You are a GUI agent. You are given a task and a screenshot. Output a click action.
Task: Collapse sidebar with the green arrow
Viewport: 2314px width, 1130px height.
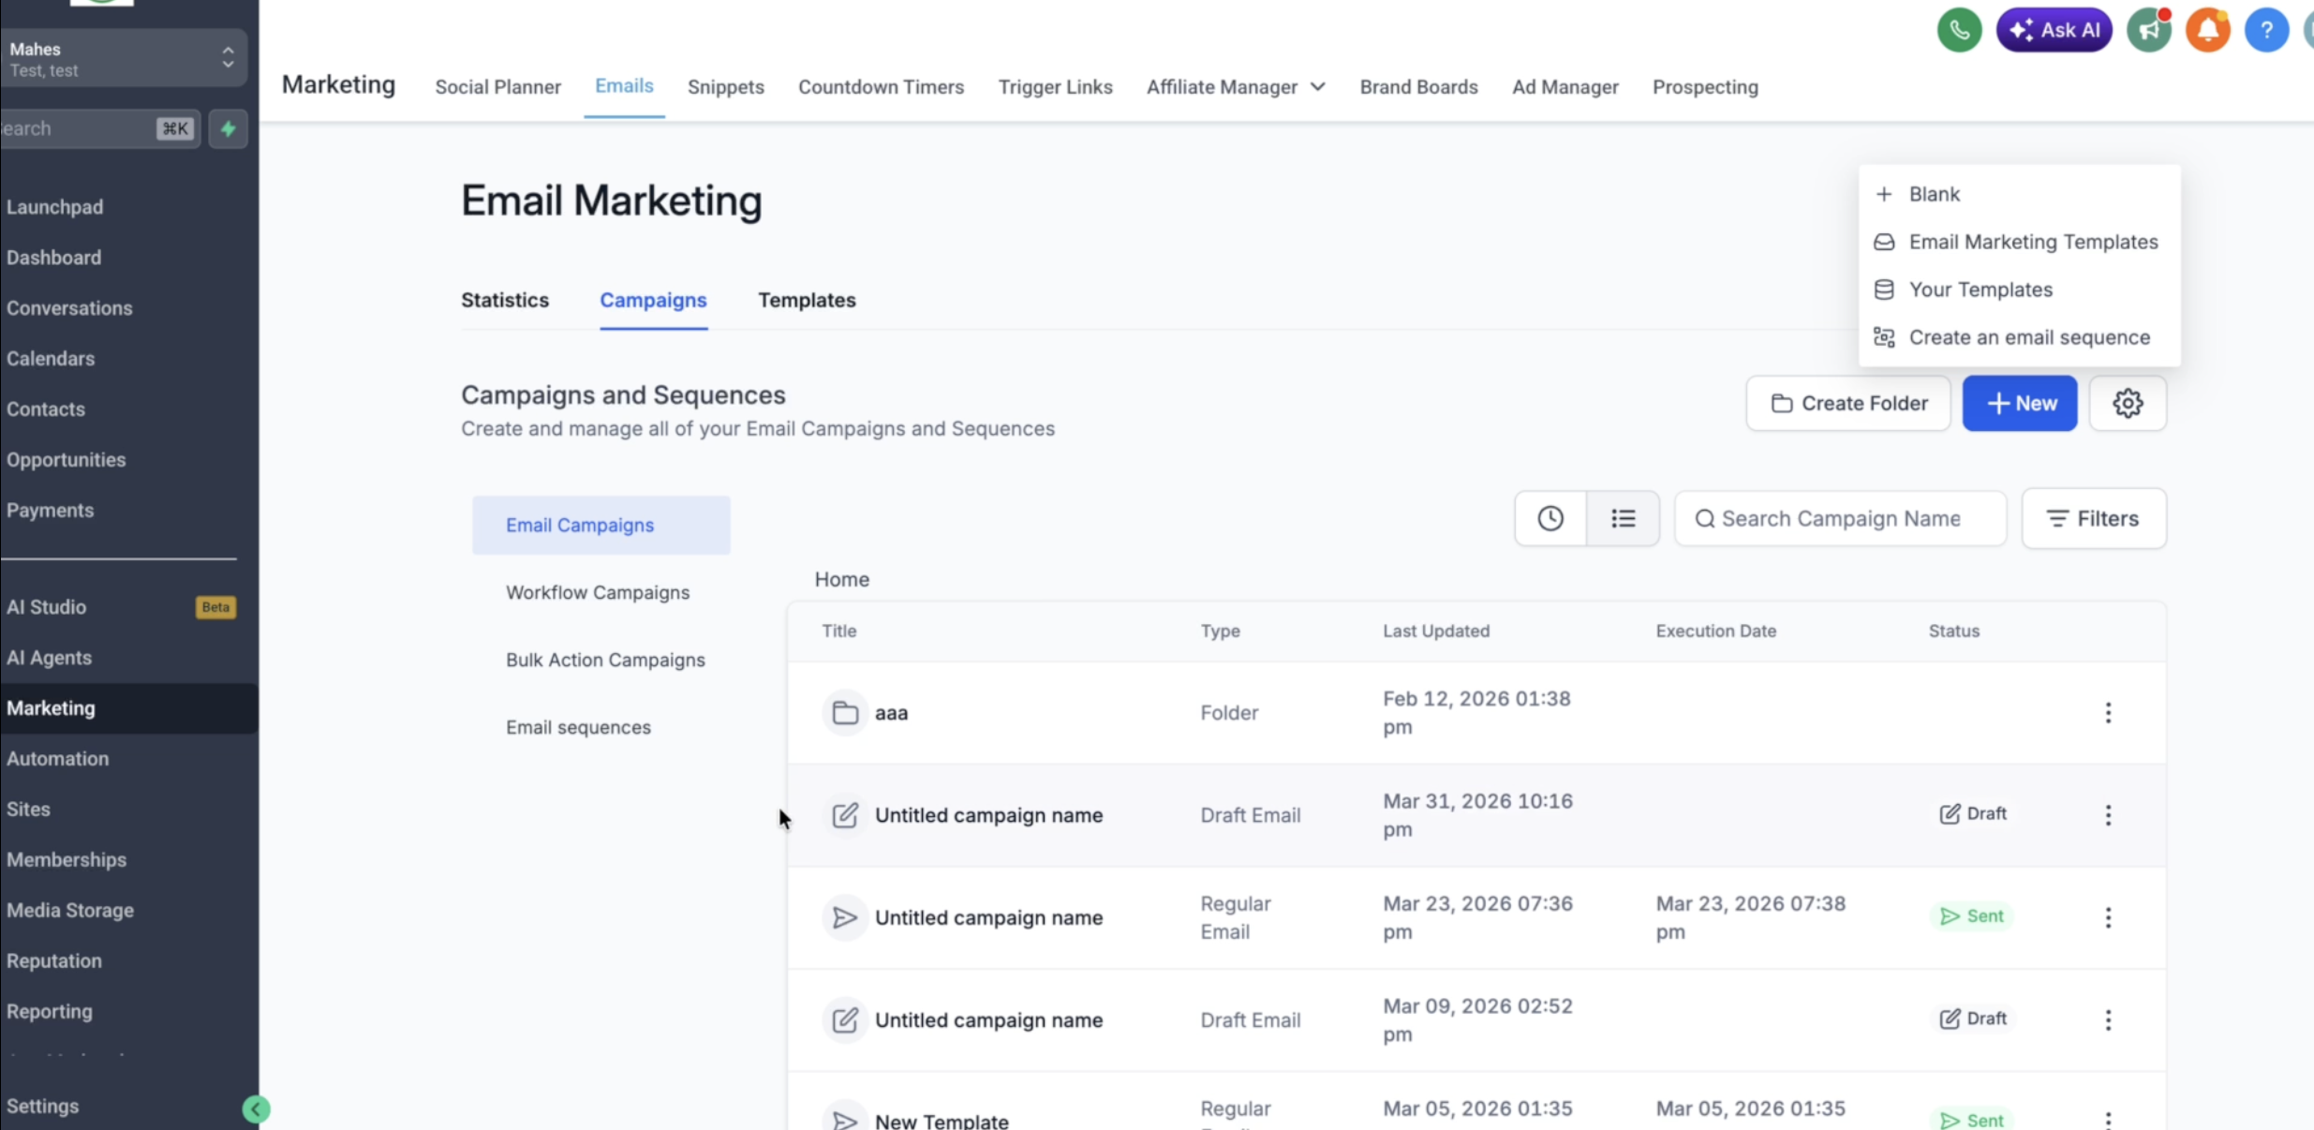pyautogui.click(x=256, y=1109)
